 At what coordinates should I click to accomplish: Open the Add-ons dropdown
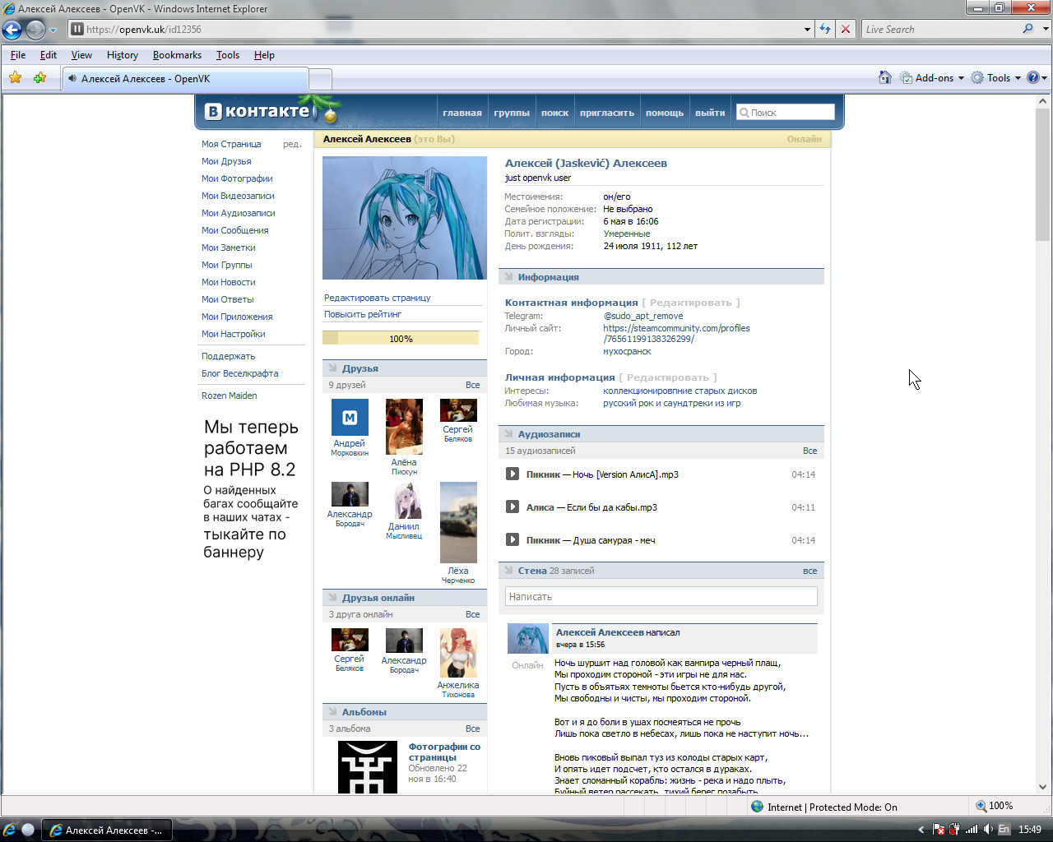[x=932, y=77]
